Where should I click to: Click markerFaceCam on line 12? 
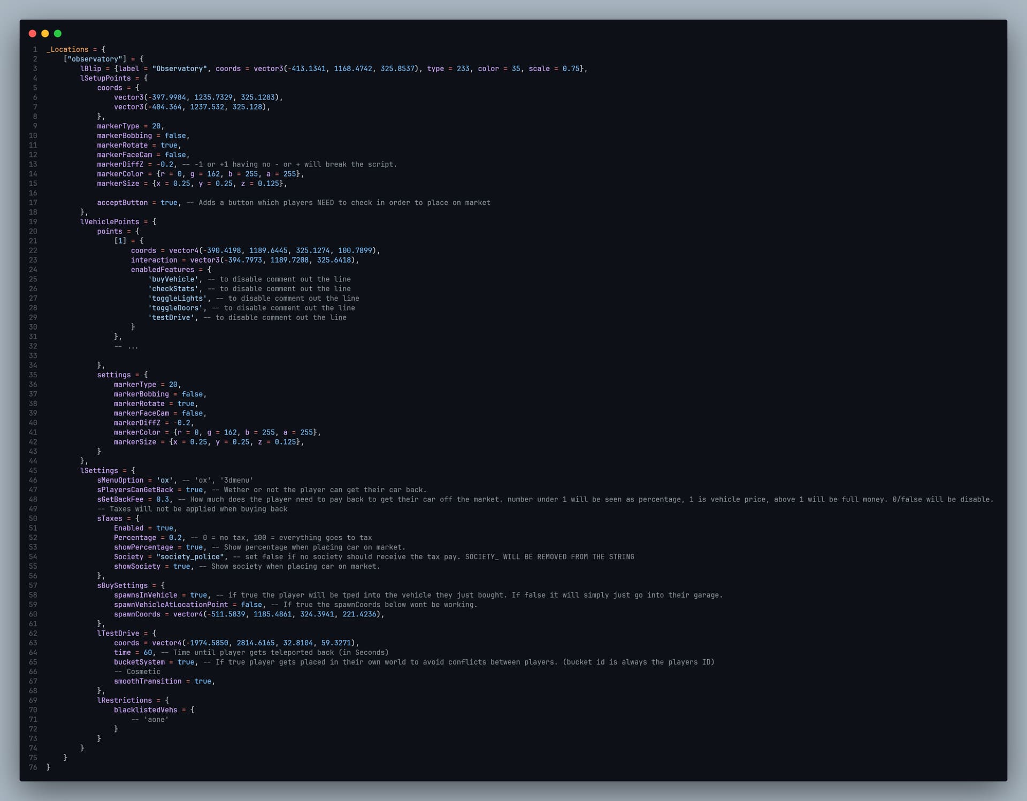point(125,155)
